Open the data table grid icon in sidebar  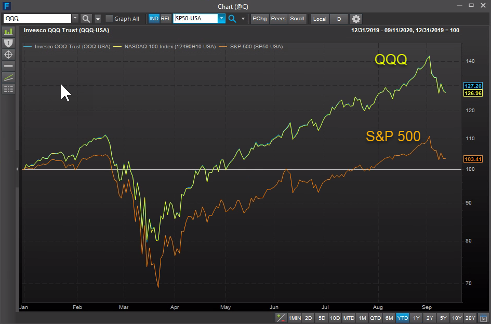(x=8, y=89)
